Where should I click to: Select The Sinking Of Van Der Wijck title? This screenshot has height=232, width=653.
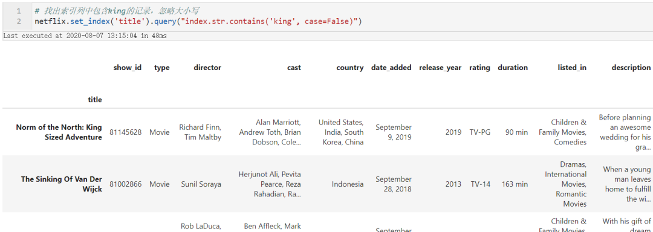point(61,184)
